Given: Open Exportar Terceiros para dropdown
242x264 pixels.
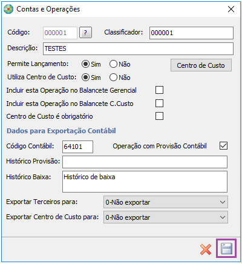Looking at the screenshot, I should 166,202.
